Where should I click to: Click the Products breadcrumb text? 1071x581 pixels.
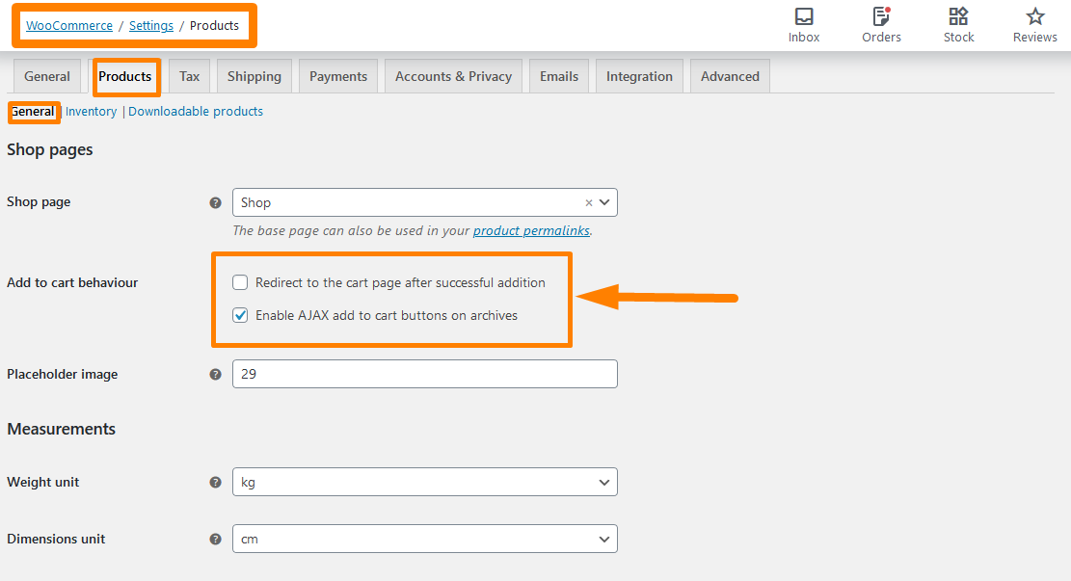tap(214, 25)
